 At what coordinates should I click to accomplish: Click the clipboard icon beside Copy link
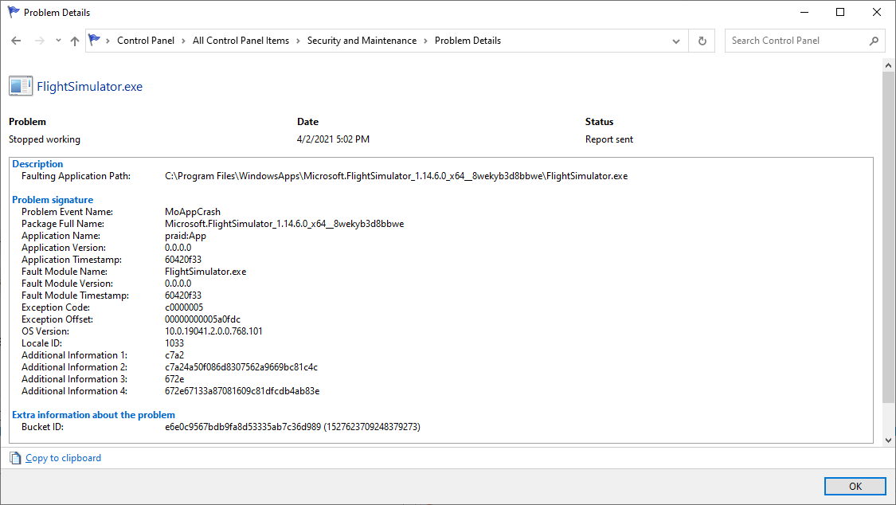click(15, 458)
